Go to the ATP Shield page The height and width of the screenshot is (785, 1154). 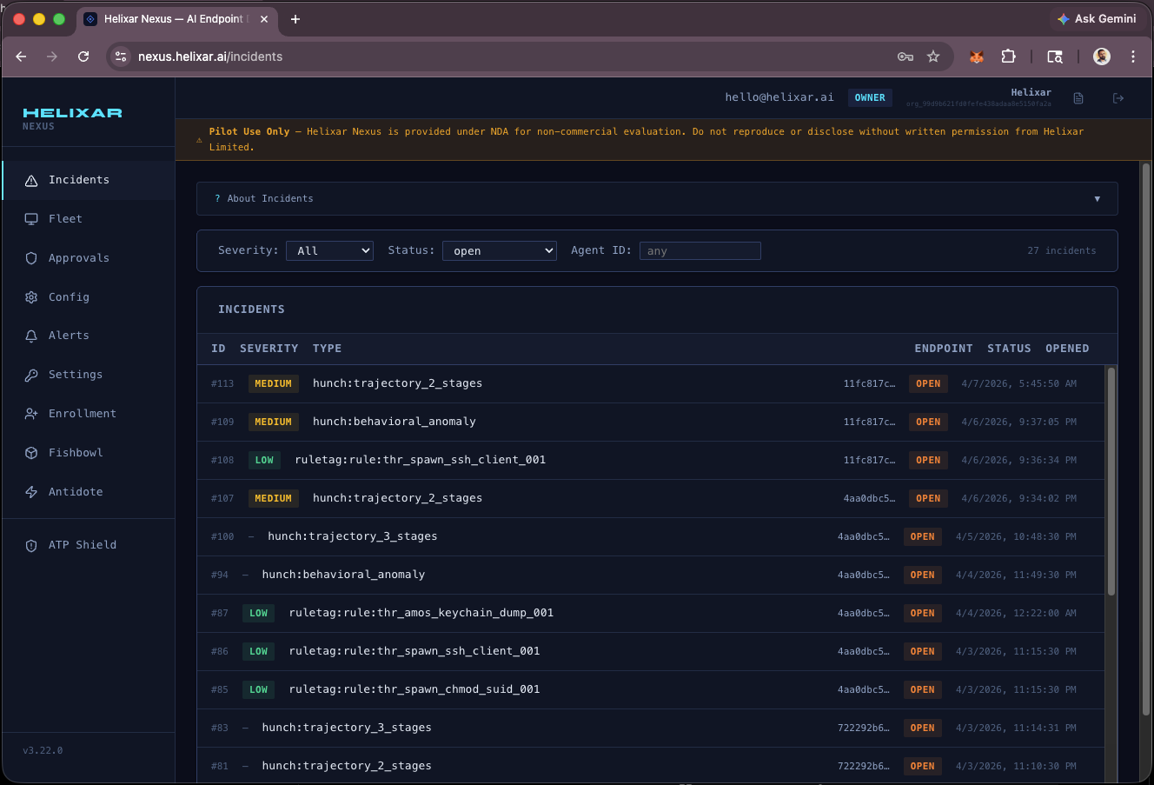pyautogui.click(x=83, y=545)
